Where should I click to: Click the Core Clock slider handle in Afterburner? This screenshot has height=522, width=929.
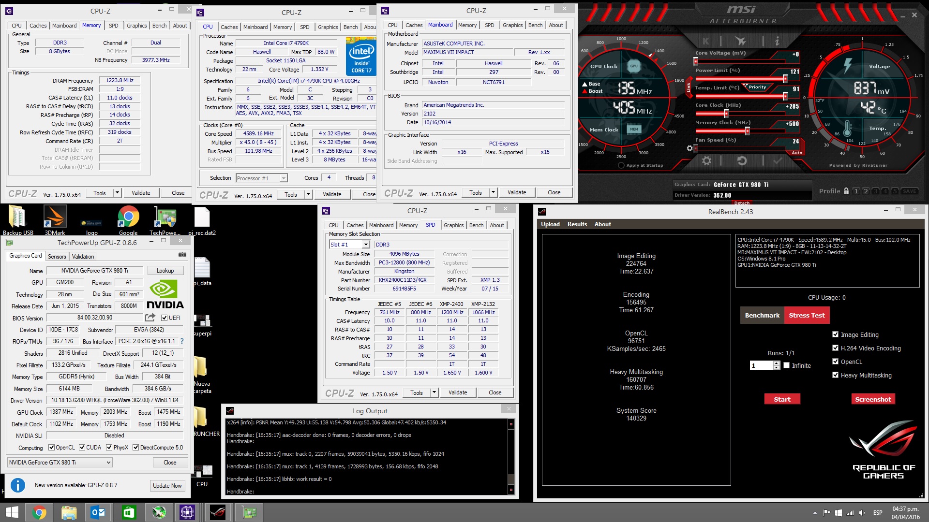[x=726, y=114]
